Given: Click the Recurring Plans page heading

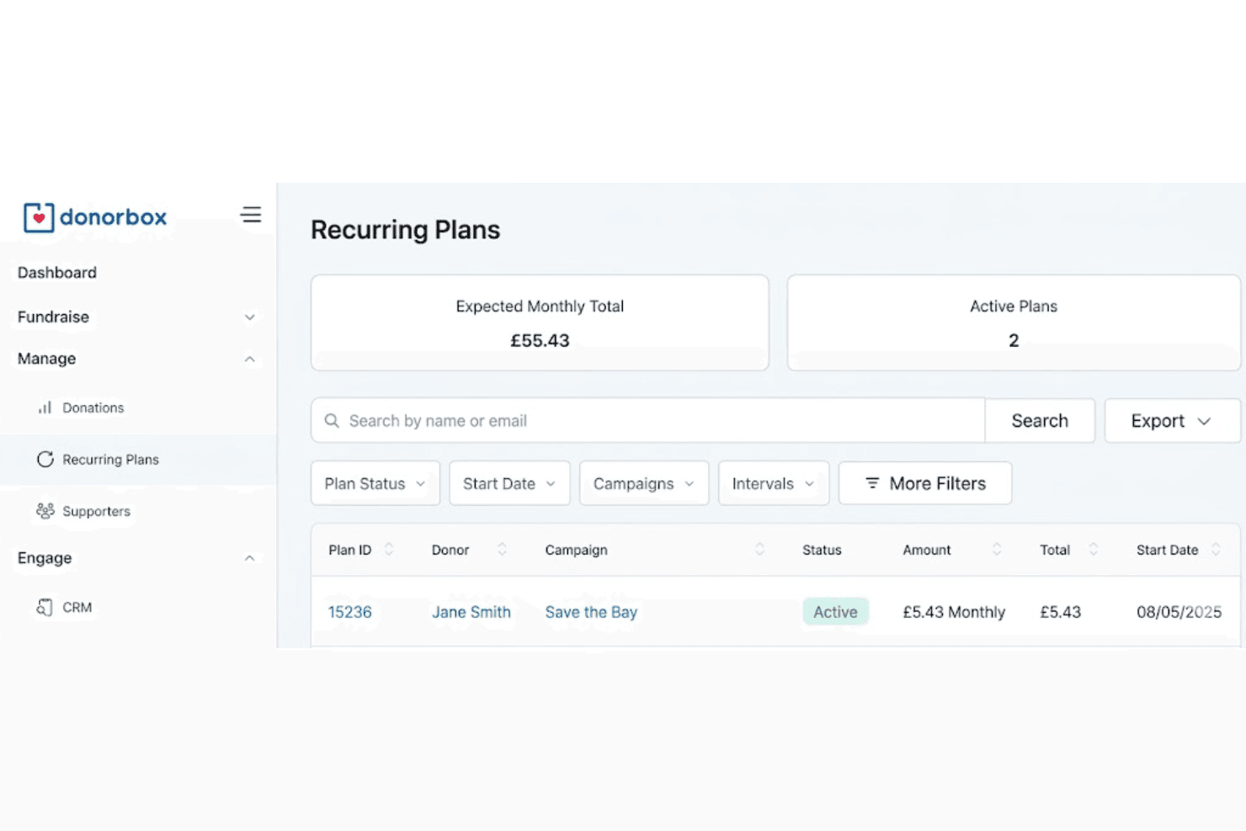Looking at the screenshot, I should coord(406,230).
